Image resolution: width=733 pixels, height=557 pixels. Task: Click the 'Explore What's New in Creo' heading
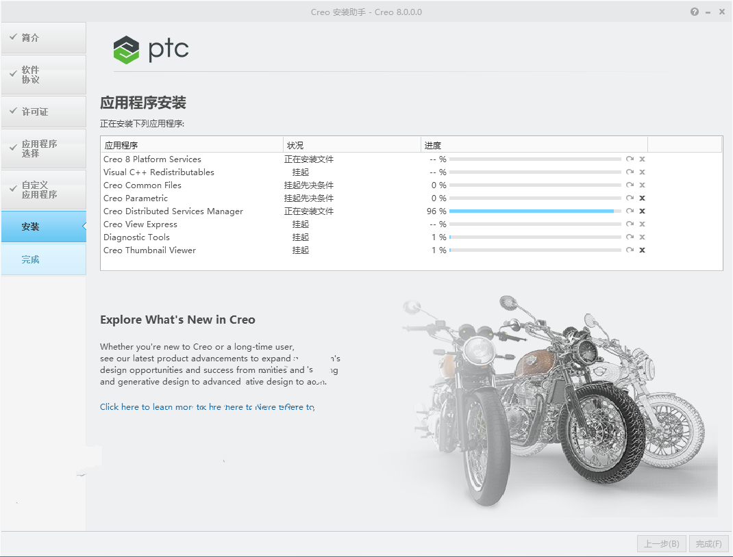177,320
